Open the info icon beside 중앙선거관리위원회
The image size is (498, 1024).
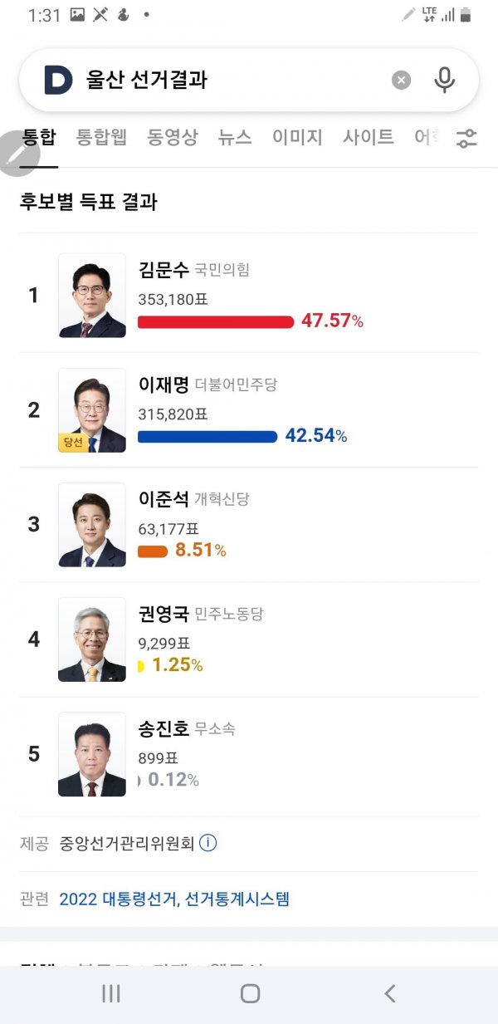[208, 843]
